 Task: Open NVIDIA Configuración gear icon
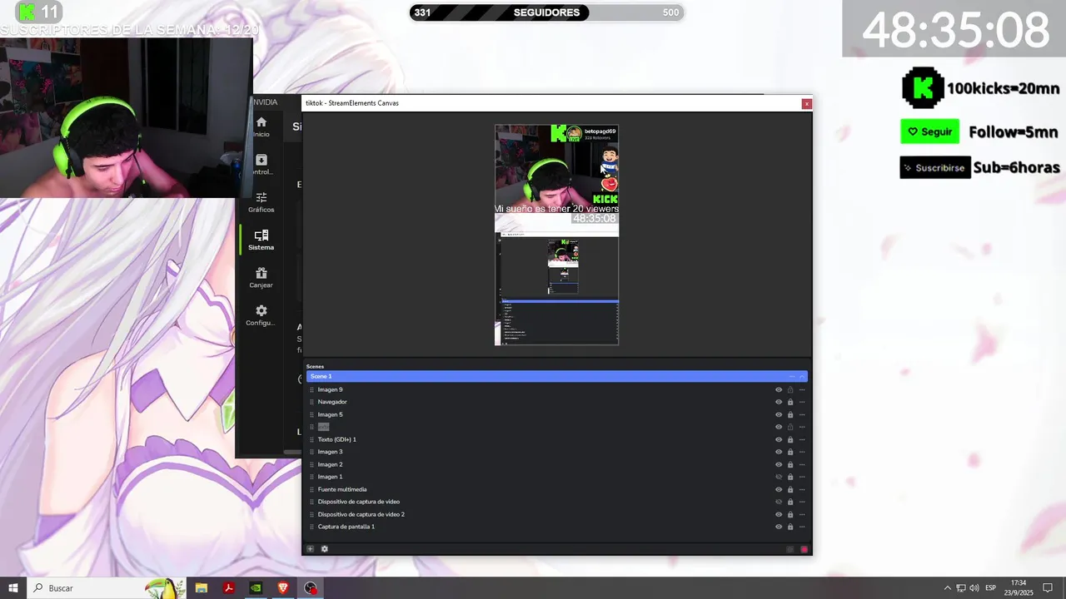click(x=262, y=310)
